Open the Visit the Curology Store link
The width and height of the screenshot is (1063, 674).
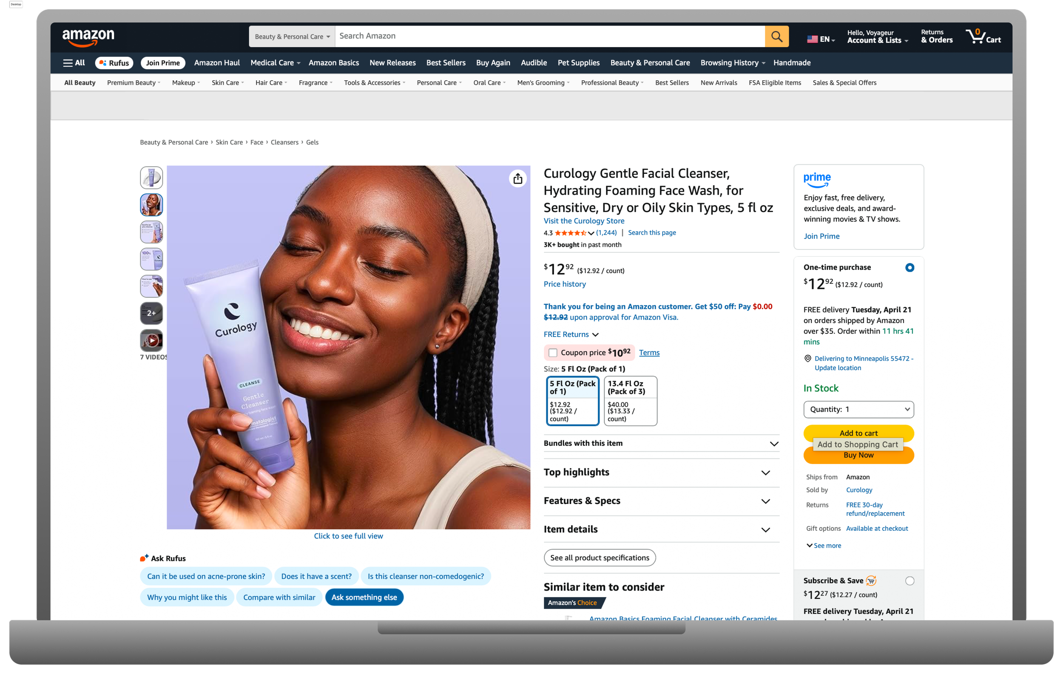pos(584,221)
